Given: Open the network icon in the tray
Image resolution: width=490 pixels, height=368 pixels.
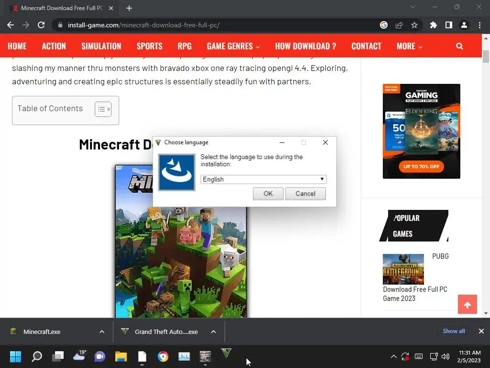Looking at the screenshot, I should point(434,356).
